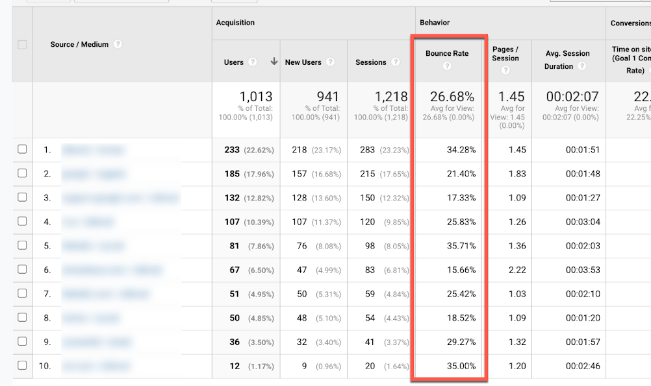This screenshot has width=651, height=386.
Task: Click the Behavior group header
Action: [435, 23]
